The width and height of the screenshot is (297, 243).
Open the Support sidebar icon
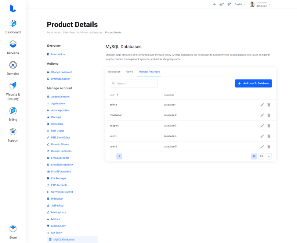point(13,132)
